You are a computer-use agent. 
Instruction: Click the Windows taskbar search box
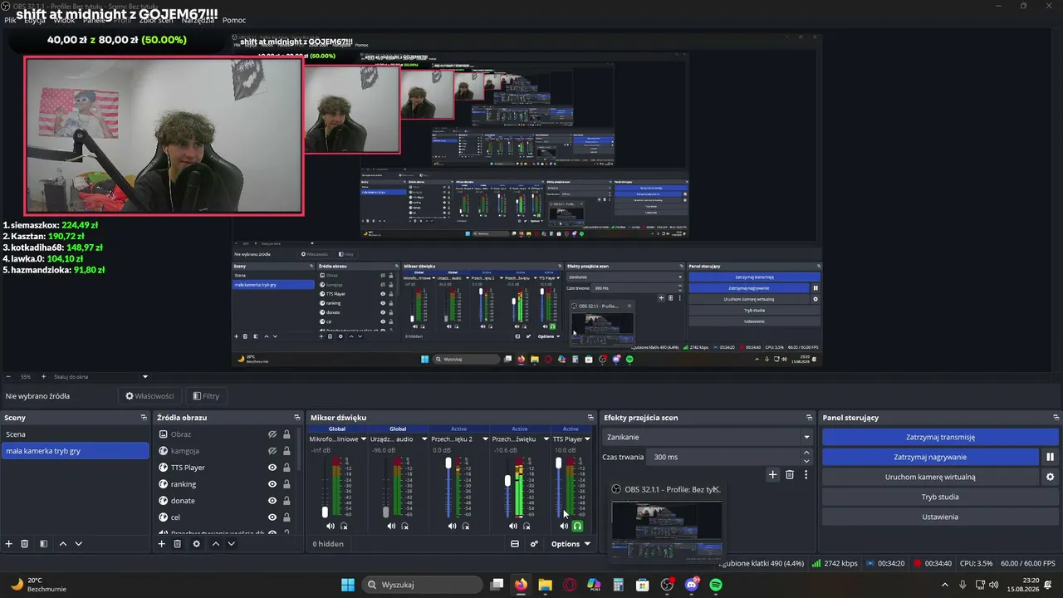(421, 585)
